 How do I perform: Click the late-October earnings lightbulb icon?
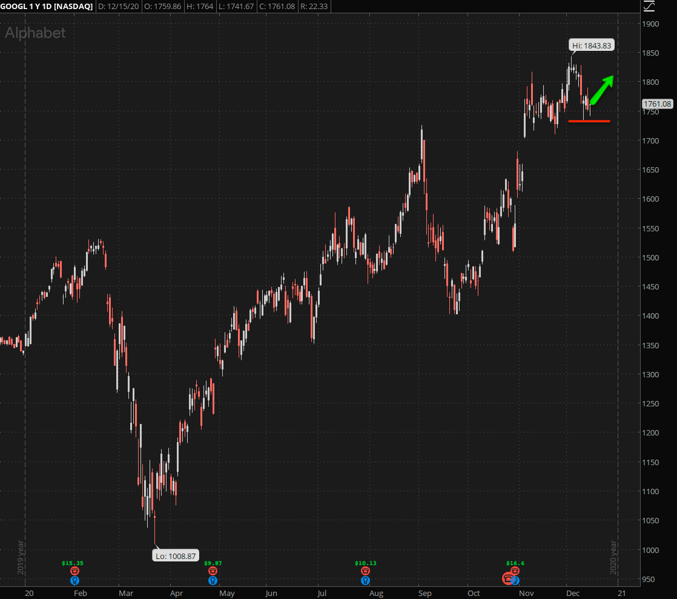click(x=515, y=581)
